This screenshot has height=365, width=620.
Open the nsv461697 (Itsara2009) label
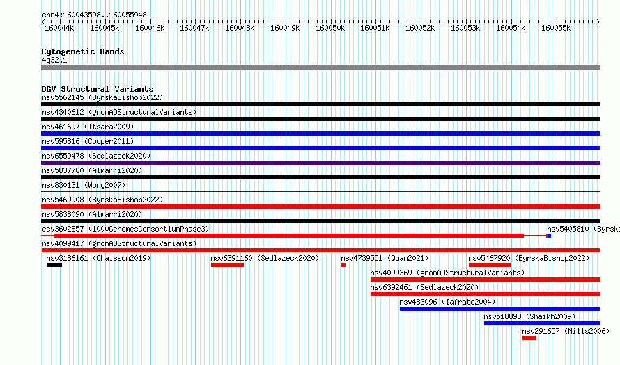[88, 127]
